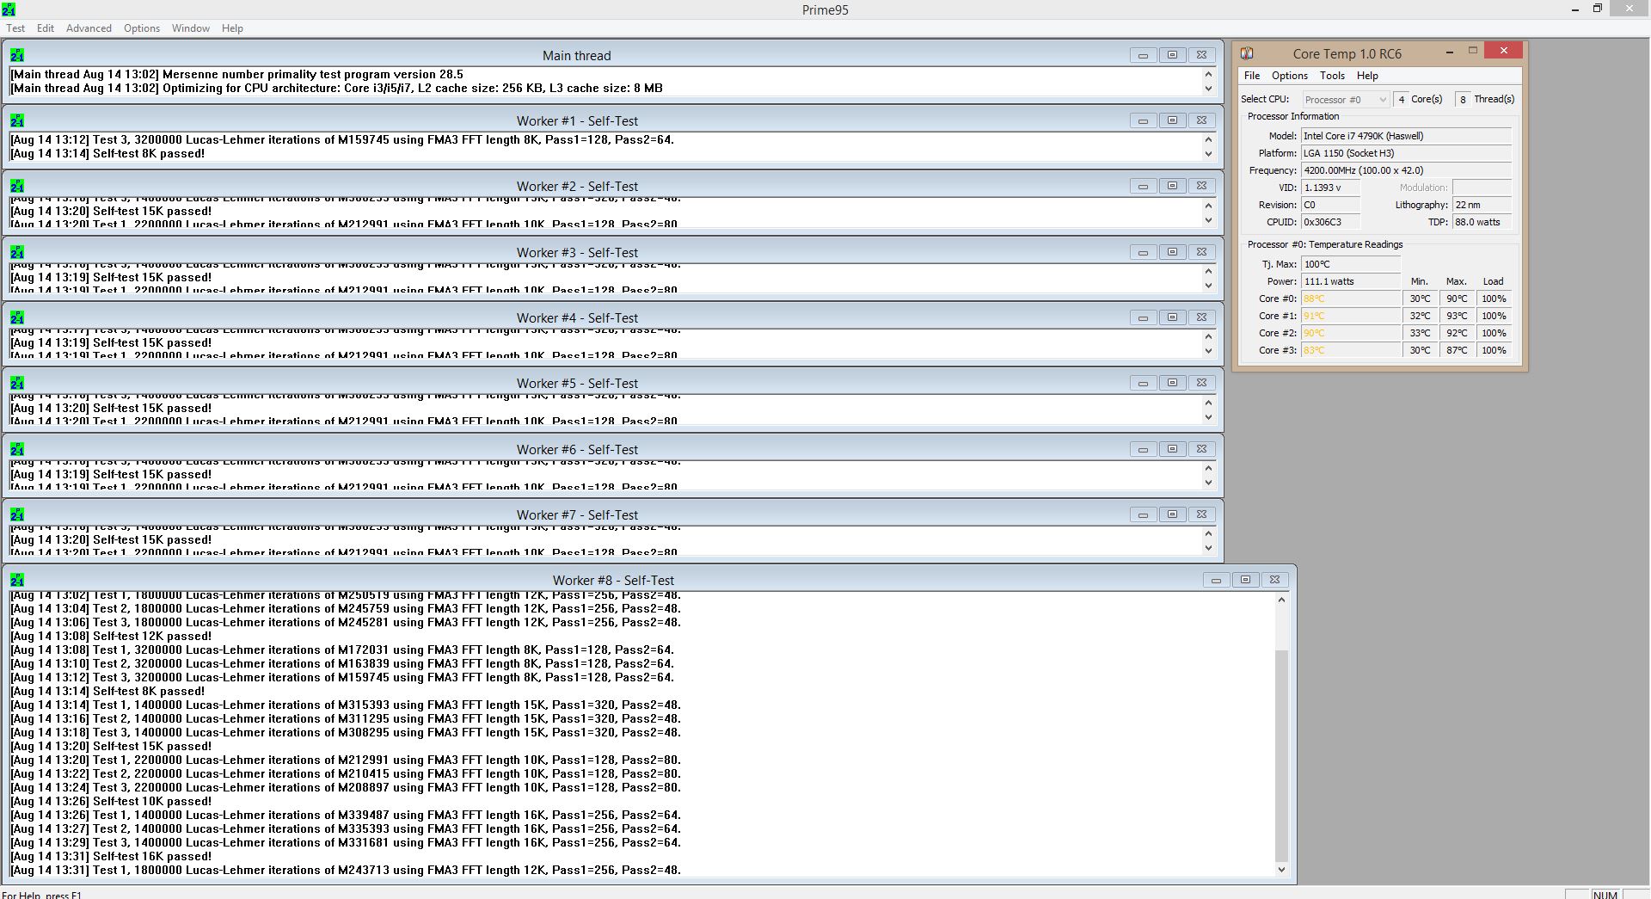The width and height of the screenshot is (1651, 899).
Task: Click Core #3 max temperature 87°C
Action: pos(1457,350)
